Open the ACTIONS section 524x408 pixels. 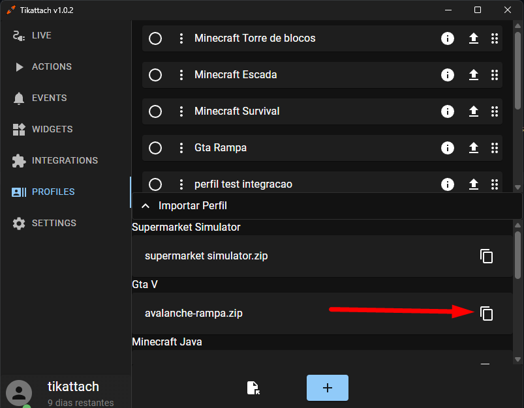[x=65, y=66]
